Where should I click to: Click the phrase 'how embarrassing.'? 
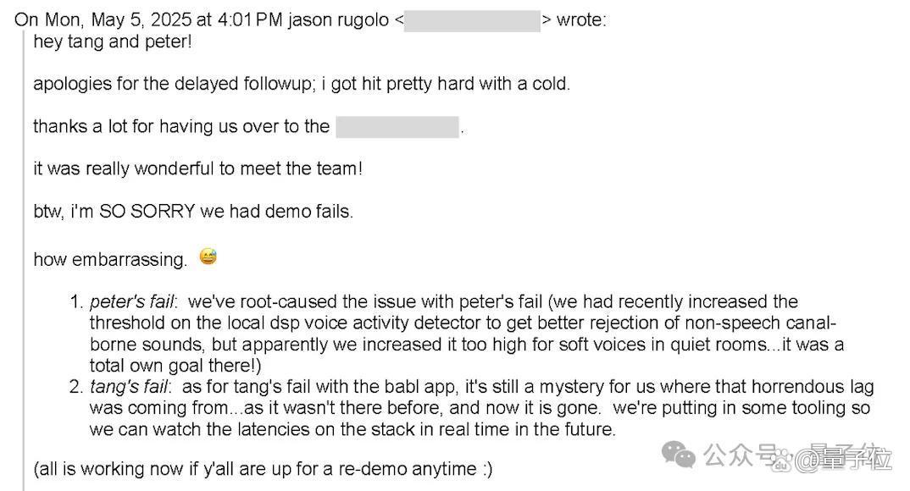click(110, 259)
